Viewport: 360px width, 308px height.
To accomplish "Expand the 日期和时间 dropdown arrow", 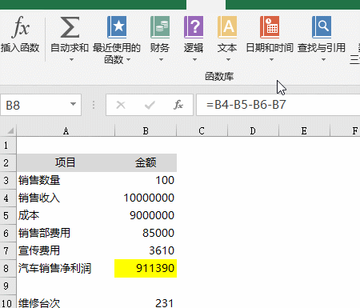I will pyautogui.click(x=271, y=59).
